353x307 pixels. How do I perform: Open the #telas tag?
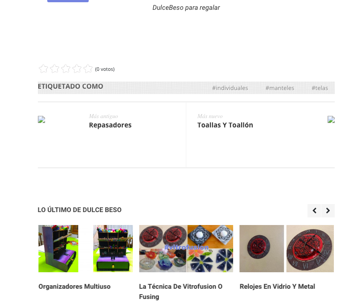tap(320, 88)
